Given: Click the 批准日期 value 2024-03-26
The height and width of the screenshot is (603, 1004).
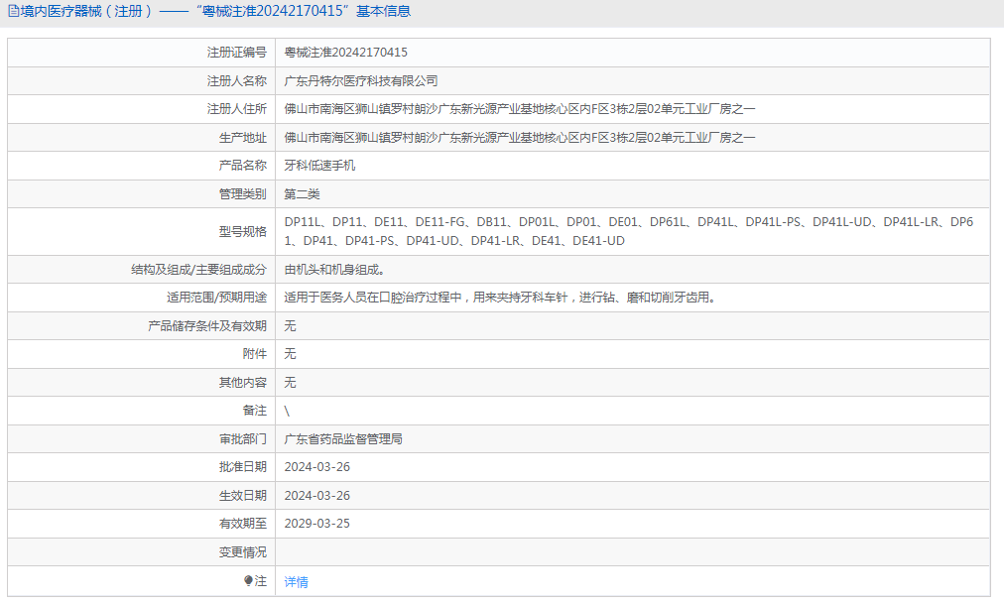Looking at the screenshot, I should tap(316, 467).
